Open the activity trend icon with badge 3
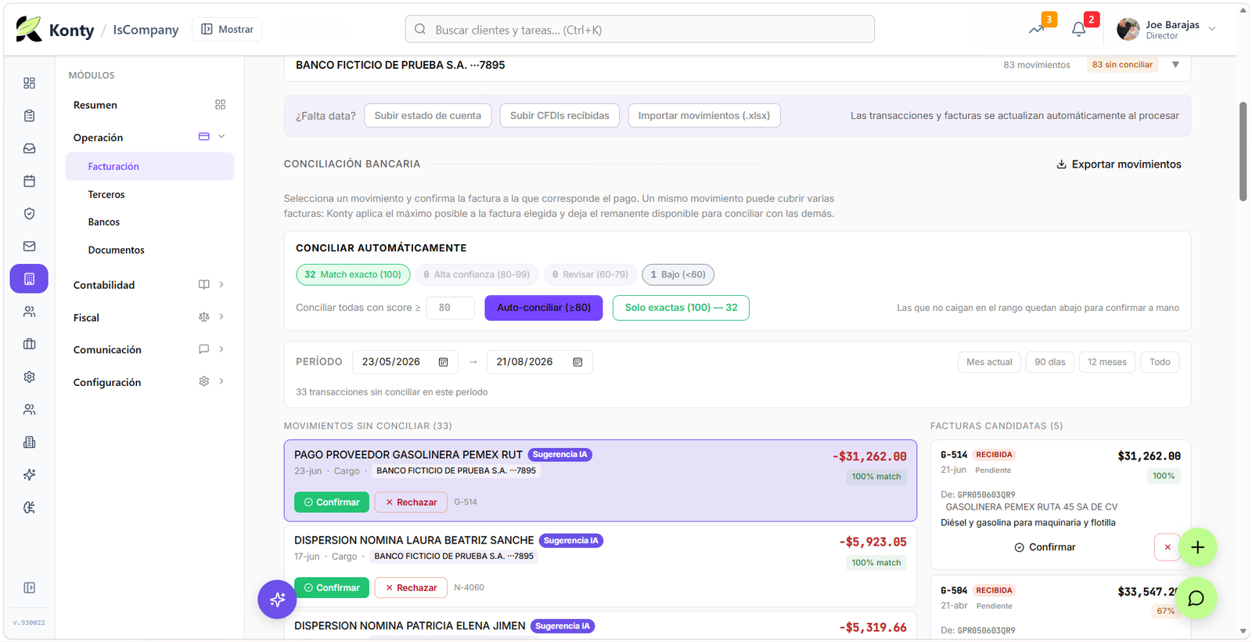 click(1037, 29)
